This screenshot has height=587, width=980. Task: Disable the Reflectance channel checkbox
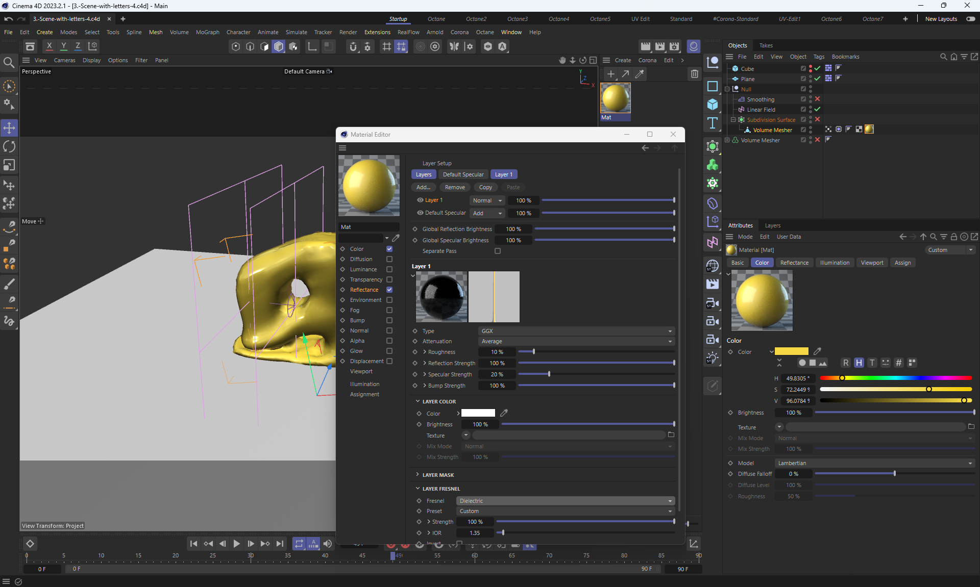click(389, 290)
